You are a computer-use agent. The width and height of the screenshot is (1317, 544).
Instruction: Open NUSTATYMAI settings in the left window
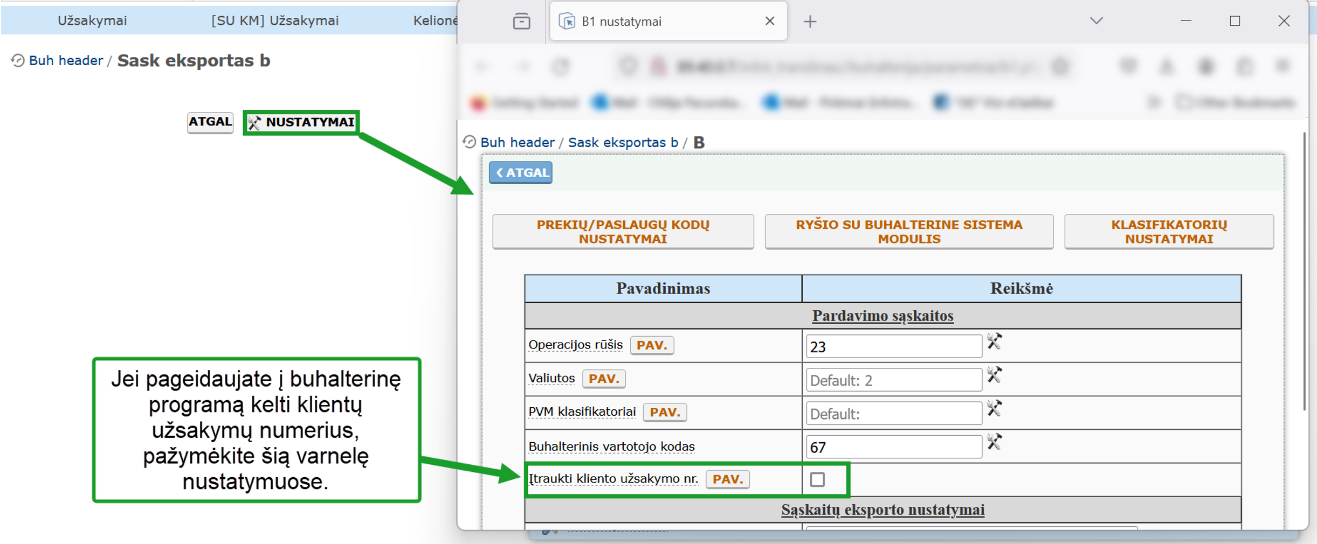301,122
